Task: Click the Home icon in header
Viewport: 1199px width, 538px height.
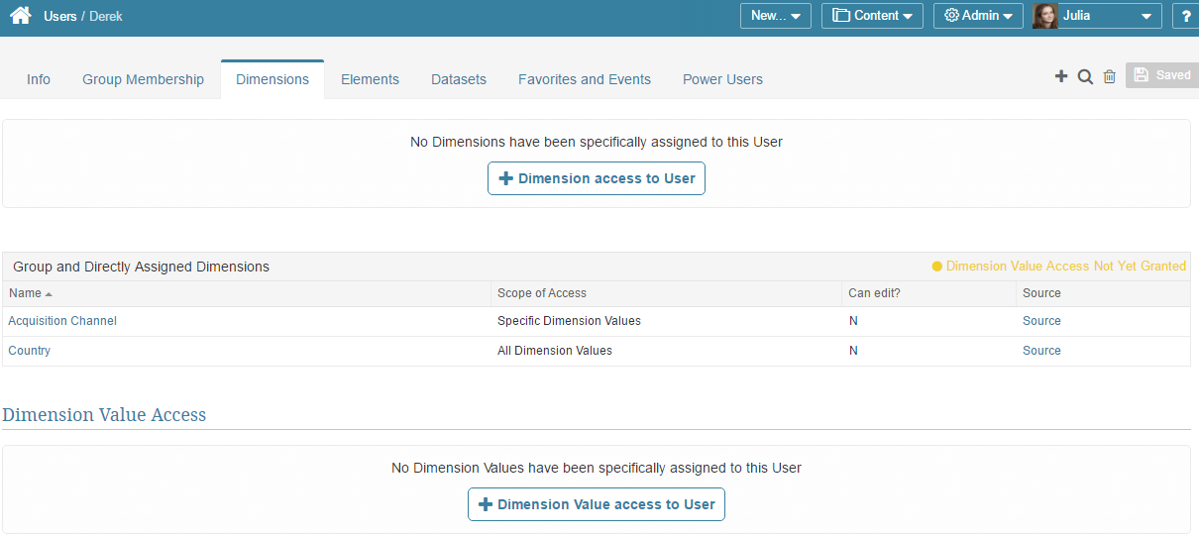Action: 20,16
